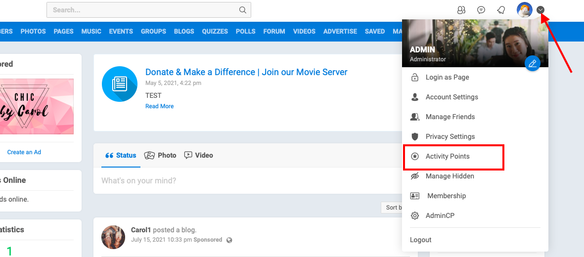Open POLLS in the navigation bar
584x257 pixels.
tap(245, 32)
